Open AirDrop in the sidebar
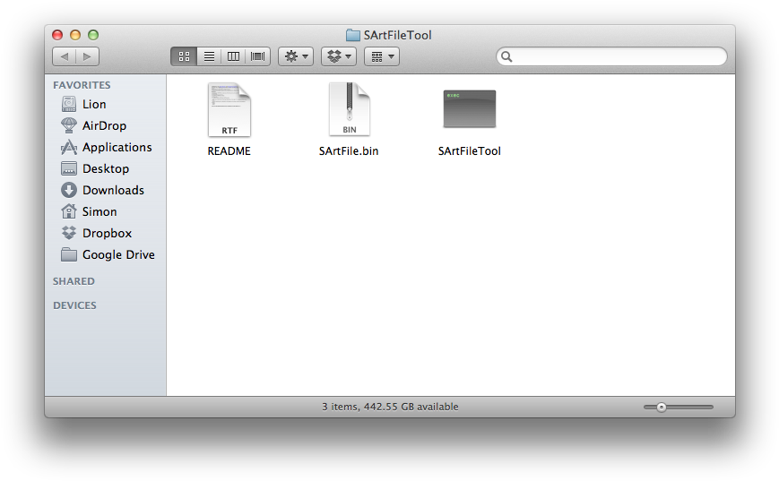This screenshot has width=779, height=481. [105, 125]
